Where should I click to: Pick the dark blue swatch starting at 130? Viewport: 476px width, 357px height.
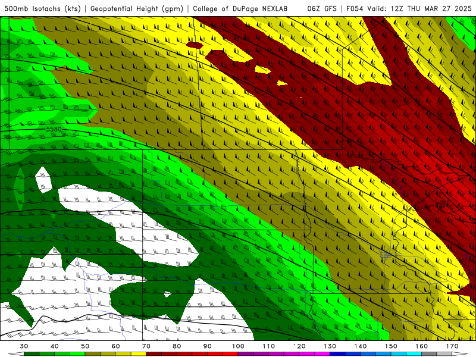coord(337,354)
